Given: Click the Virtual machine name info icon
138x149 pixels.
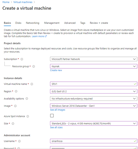Looking at the screenshot, I should click(x=32, y=84).
